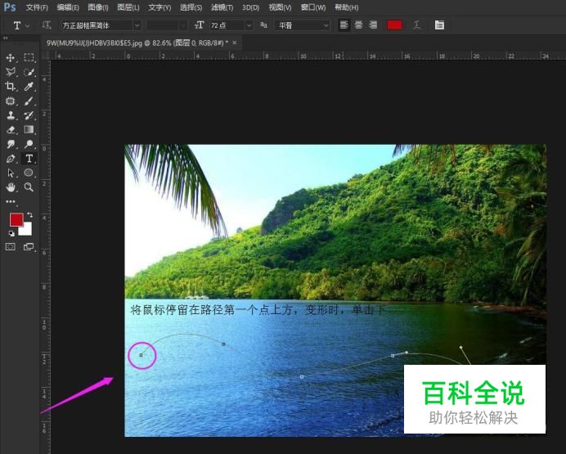Select the Hand tool
This screenshot has width=566, height=454.
10,187
